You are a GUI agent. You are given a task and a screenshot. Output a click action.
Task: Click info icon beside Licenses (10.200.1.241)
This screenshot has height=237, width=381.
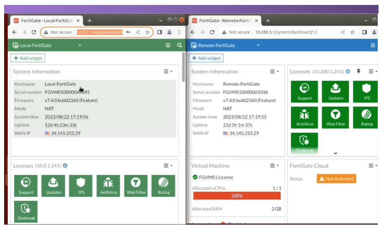[x=348, y=72]
